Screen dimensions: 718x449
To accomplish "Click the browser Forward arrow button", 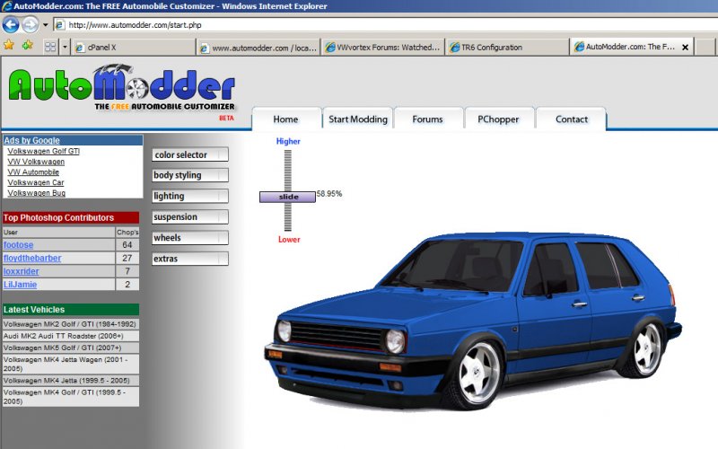I will pos(31,24).
